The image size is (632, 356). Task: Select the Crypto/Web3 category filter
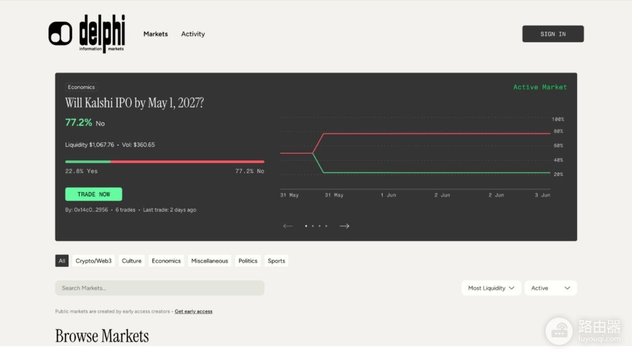click(94, 261)
